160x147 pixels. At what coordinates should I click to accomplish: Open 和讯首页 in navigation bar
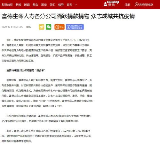click(x=7, y=4)
